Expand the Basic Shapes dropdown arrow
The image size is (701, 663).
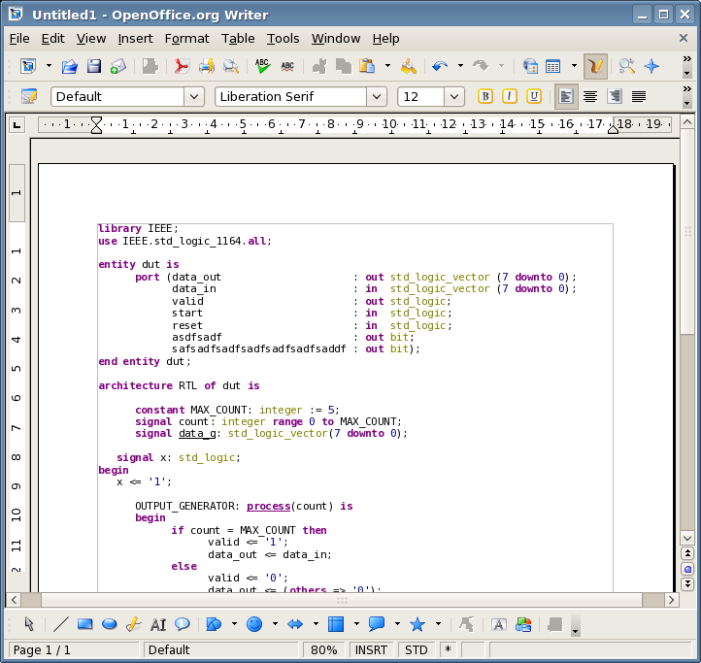click(234, 624)
